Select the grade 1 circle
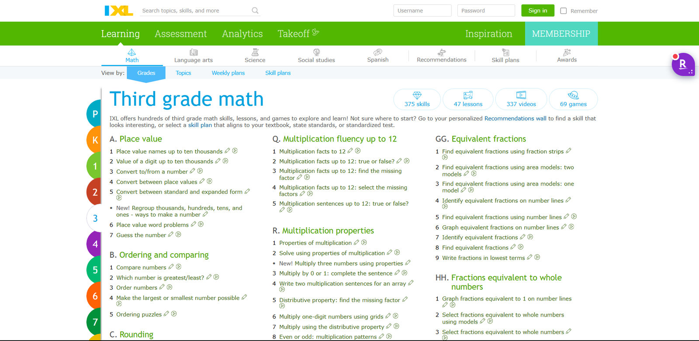The image size is (699, 341). coord(94,166)
